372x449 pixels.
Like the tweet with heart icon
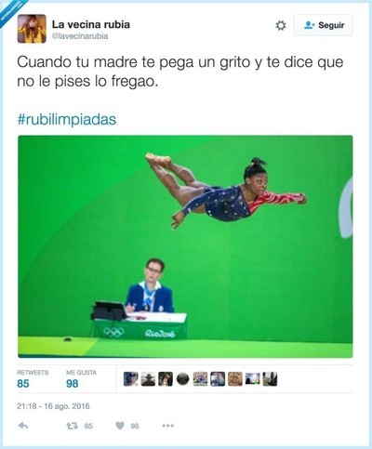(120, 426)
